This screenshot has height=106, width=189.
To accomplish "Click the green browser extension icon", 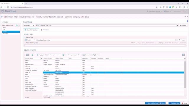I will coord(173,7).
